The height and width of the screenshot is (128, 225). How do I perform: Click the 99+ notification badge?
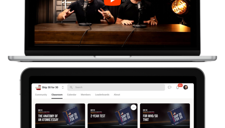coord(180,85)
